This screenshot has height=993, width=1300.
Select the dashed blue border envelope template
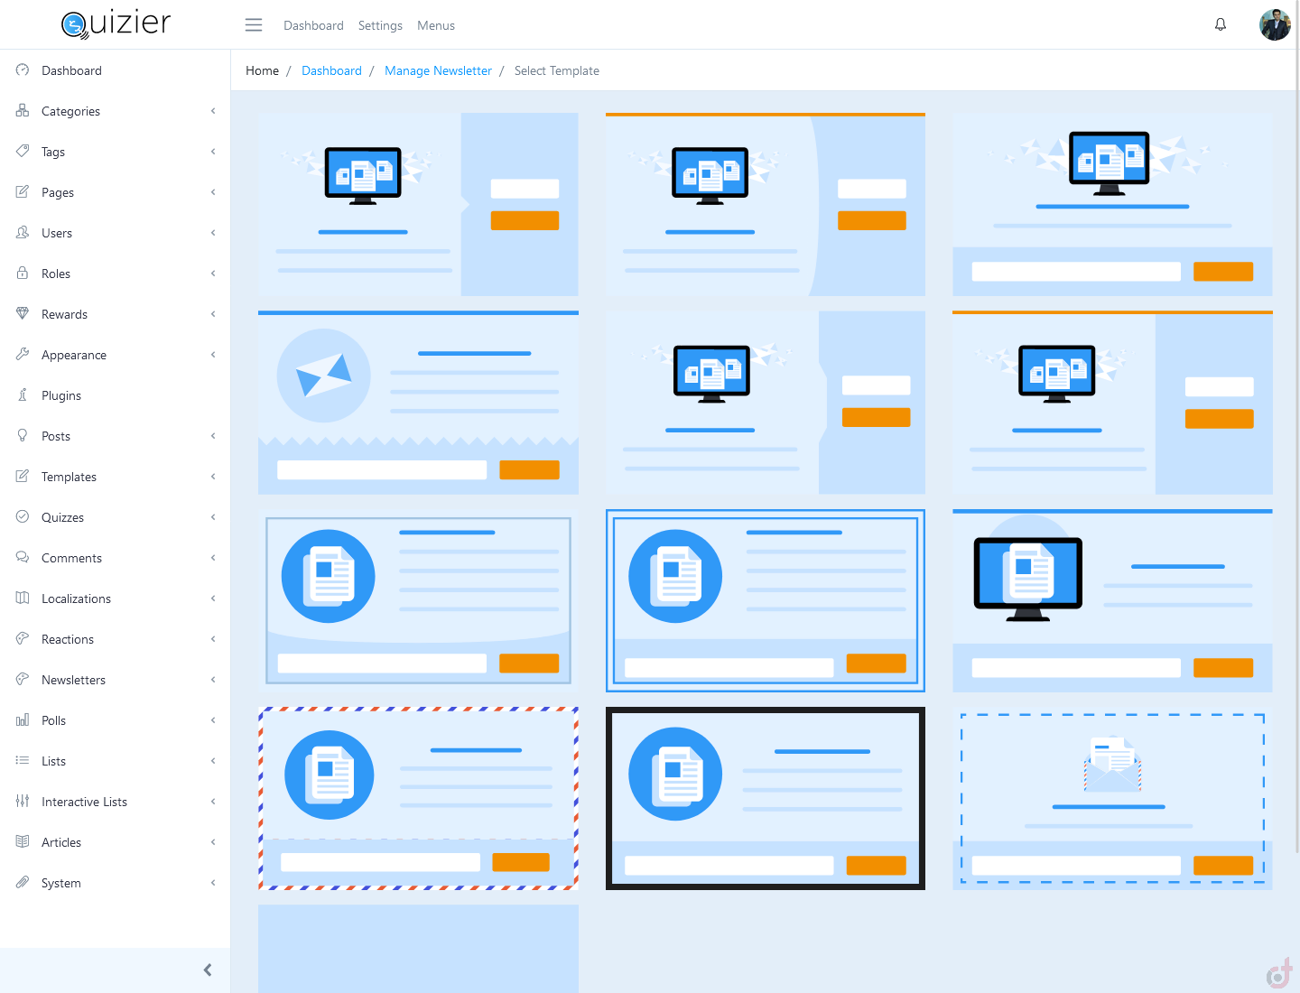pyautogui.click(x=1112, y=798)
